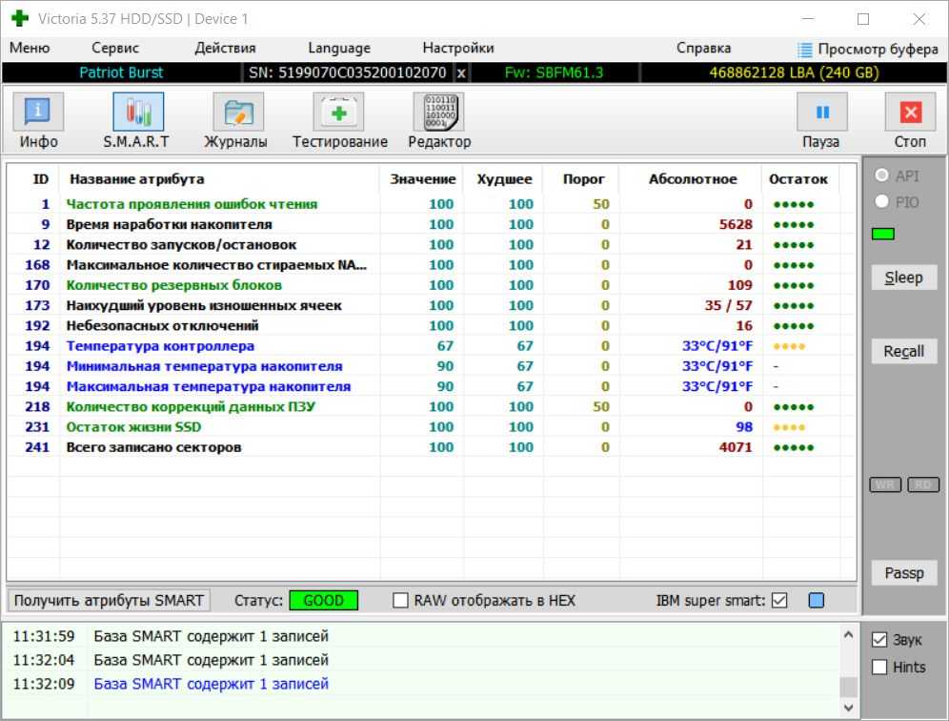This screenshot has height=721, width=949.
Task: Enable RAW отображать в HEX checkbox
Action: [x=400, y=601]
